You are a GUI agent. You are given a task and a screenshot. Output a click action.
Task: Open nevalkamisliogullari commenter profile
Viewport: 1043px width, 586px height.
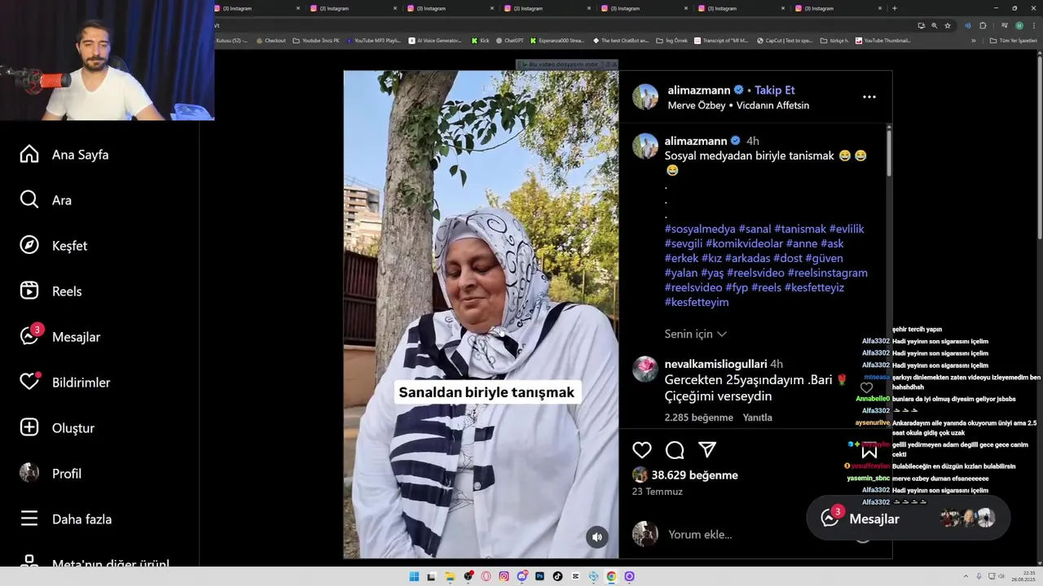pos(715,364)
